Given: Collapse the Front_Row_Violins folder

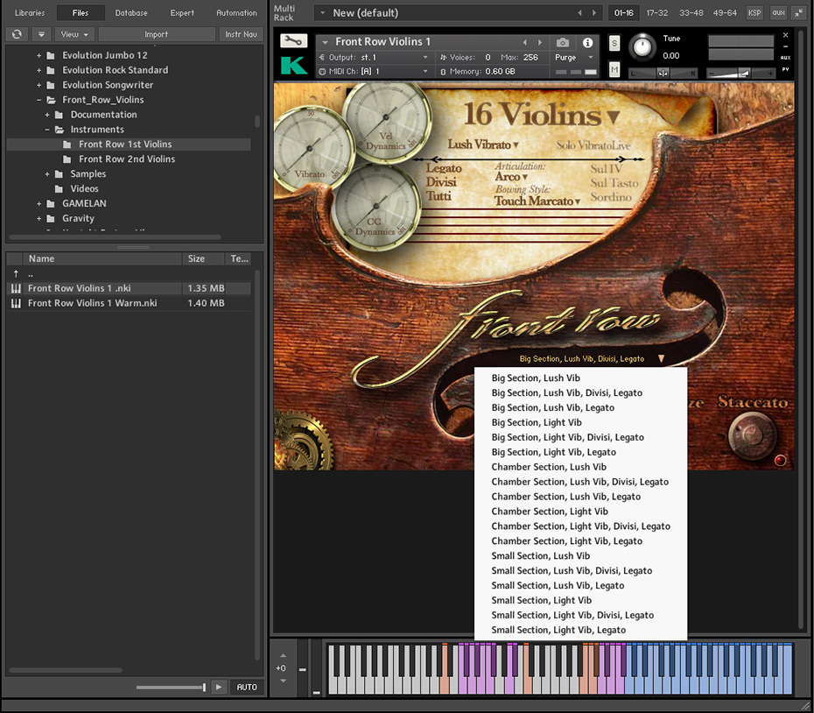Looking at the screenshot, I should [39, 100].
